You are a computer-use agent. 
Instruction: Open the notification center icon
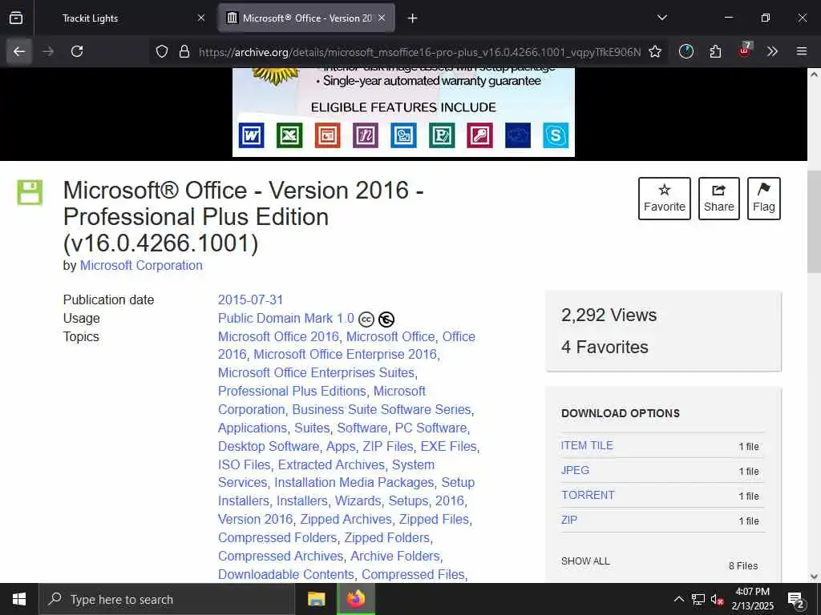796,601
